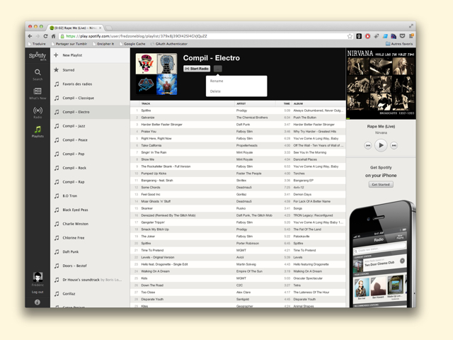The height and width of the screenshot is (340, 453).
Task: Choose Delete from playlist menu
Action: point(215,91)
